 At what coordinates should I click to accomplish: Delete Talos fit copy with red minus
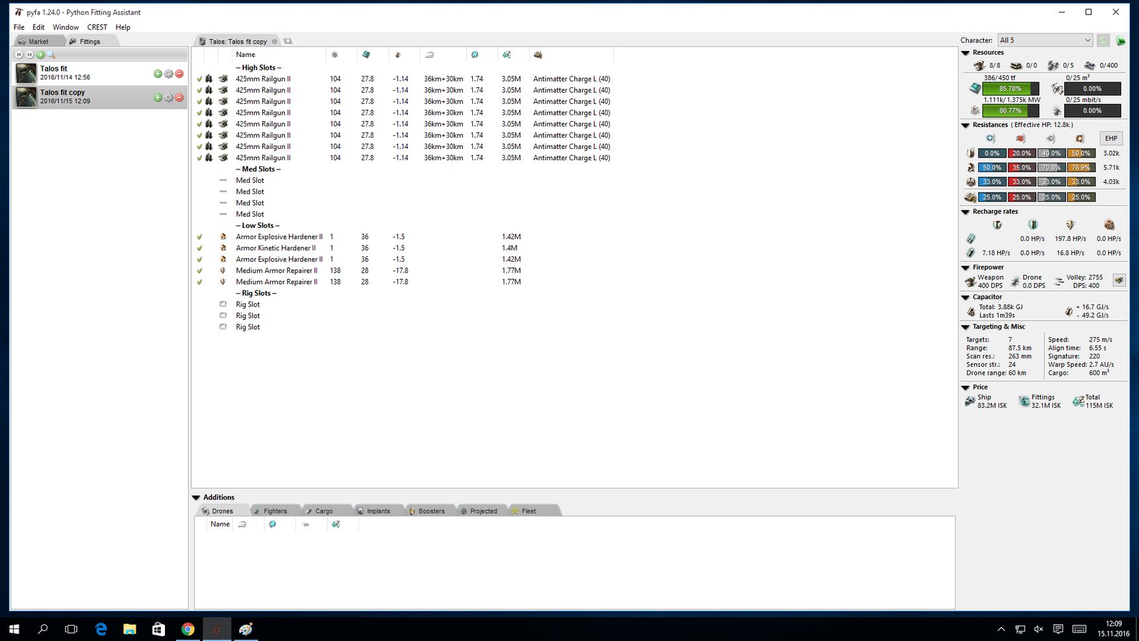coord(179,97)
